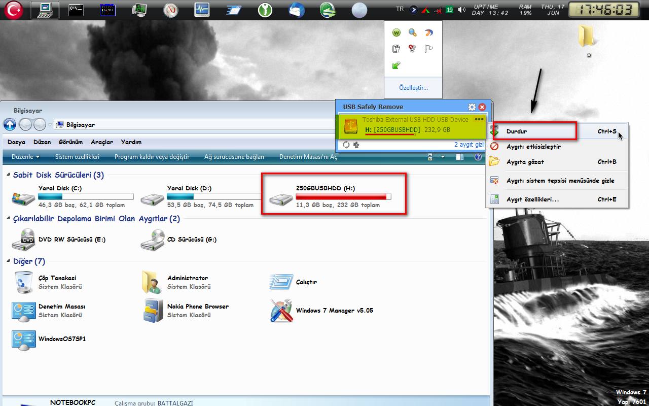Open the view options dropdown arrow
The width and height of the screenshot is (649, 406).
[x=443, y=157]
